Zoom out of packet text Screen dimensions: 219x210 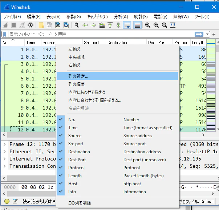[x=156, y=25]
